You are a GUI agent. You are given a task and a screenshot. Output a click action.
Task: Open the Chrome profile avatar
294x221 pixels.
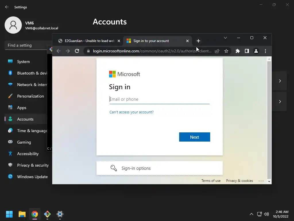256,51
